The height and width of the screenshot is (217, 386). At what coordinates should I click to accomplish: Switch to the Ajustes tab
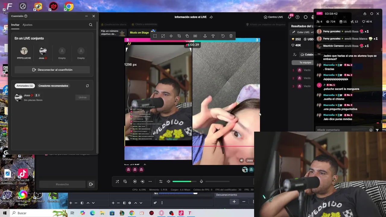pos(27,25)
